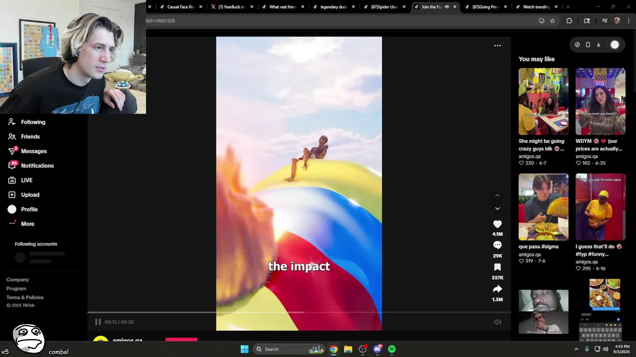The height and width of the screenshot is (357, 636).
Task: Share the video via arrow icon
Action: (x=497, y=289)
